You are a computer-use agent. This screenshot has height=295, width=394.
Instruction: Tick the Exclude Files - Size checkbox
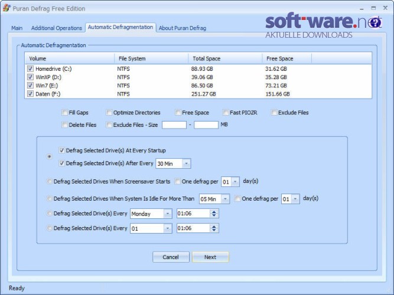[x=109, y=124]
